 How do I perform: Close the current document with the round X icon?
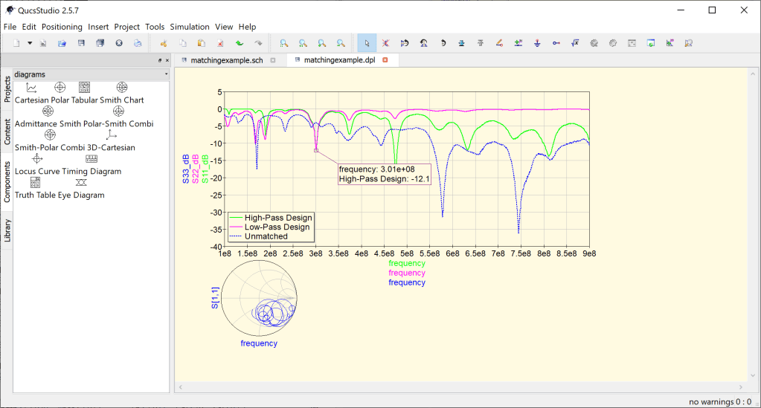(119, 43)
